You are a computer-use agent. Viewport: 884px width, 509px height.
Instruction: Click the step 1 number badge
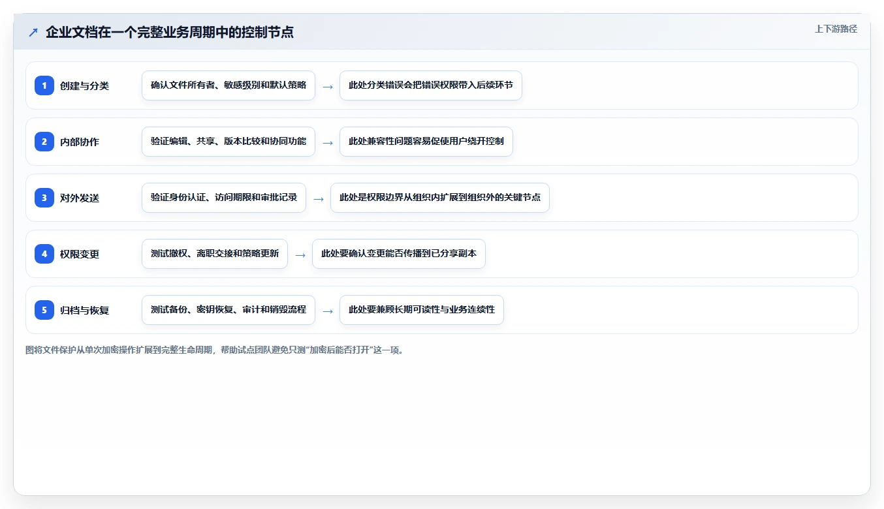click(x=44, y=85)
